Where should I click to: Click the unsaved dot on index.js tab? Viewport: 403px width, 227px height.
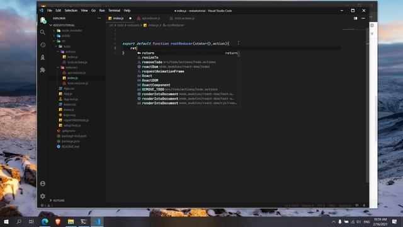[x=130, y=18]
